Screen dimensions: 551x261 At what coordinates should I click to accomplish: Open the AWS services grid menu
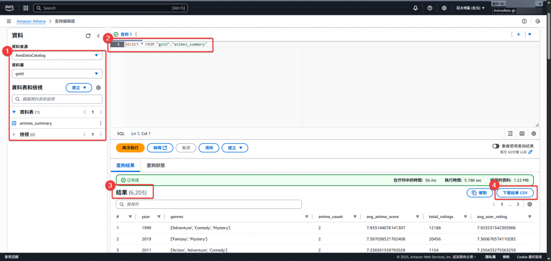tap(26, 8)
